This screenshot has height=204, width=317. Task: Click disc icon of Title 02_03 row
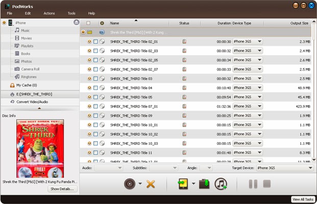pos(102,50)
